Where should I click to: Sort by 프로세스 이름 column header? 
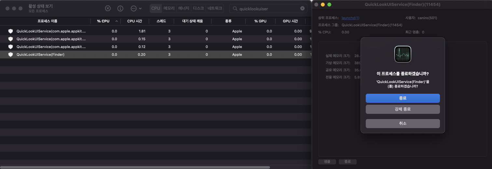coord(48,21)
